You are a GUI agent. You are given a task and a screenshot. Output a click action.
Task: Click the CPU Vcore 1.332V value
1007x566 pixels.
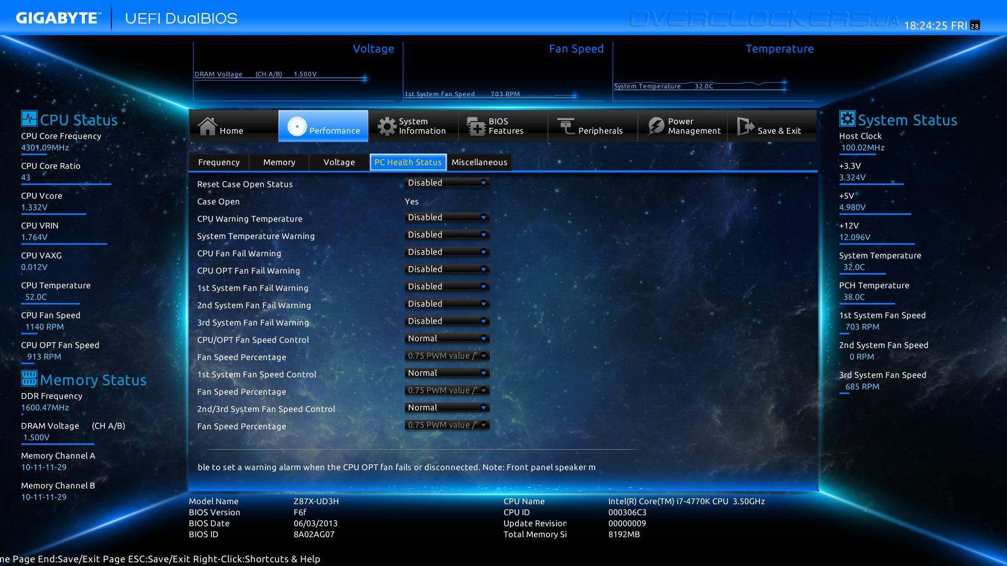click(34, 208)
